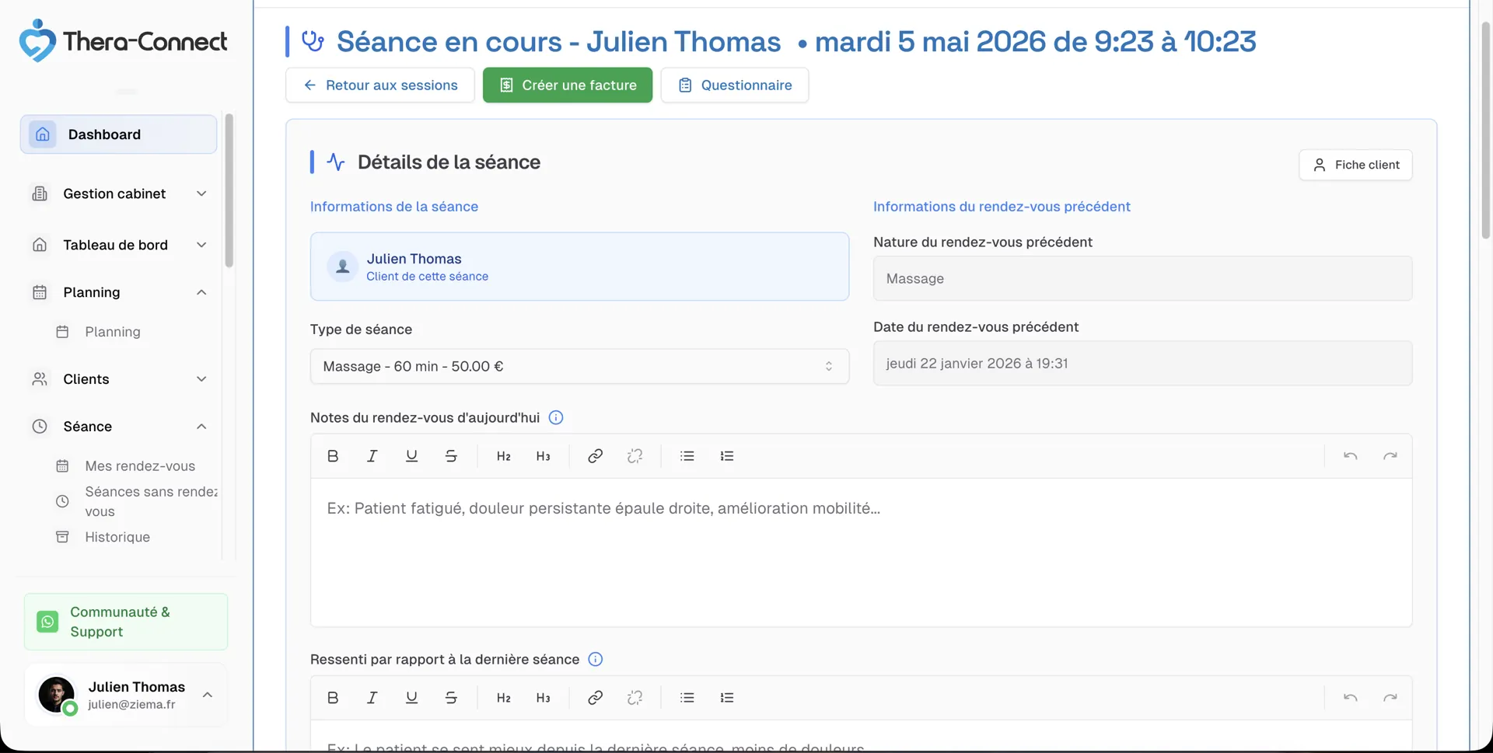Remove link in today's notes editor
This screenshot has height=753, width=1493.
tap(635, 456)
